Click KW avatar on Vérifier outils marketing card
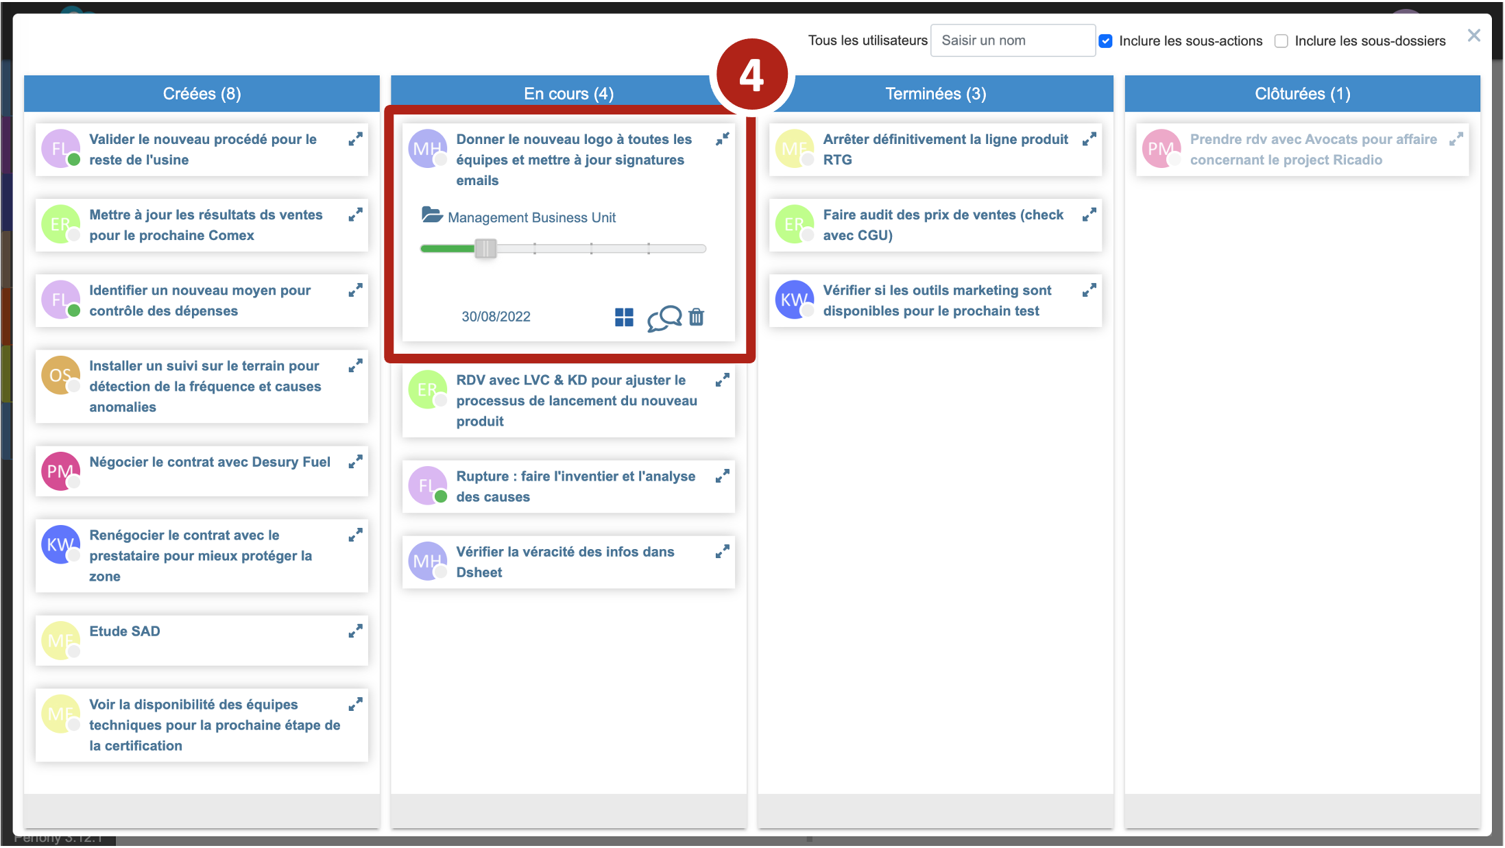This screenshot has width=1505, height=848. click(x=794, y=300)
